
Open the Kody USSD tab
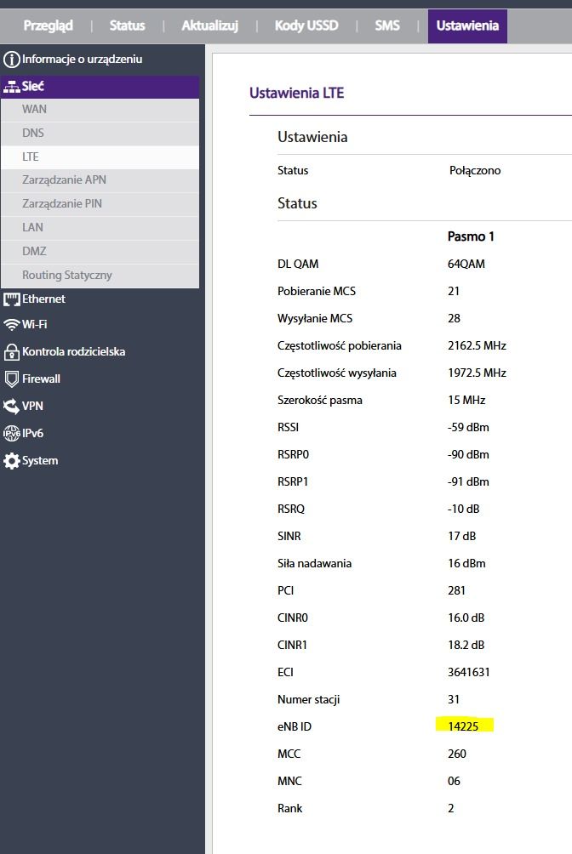pyautogui.click(x=306, y=26)
